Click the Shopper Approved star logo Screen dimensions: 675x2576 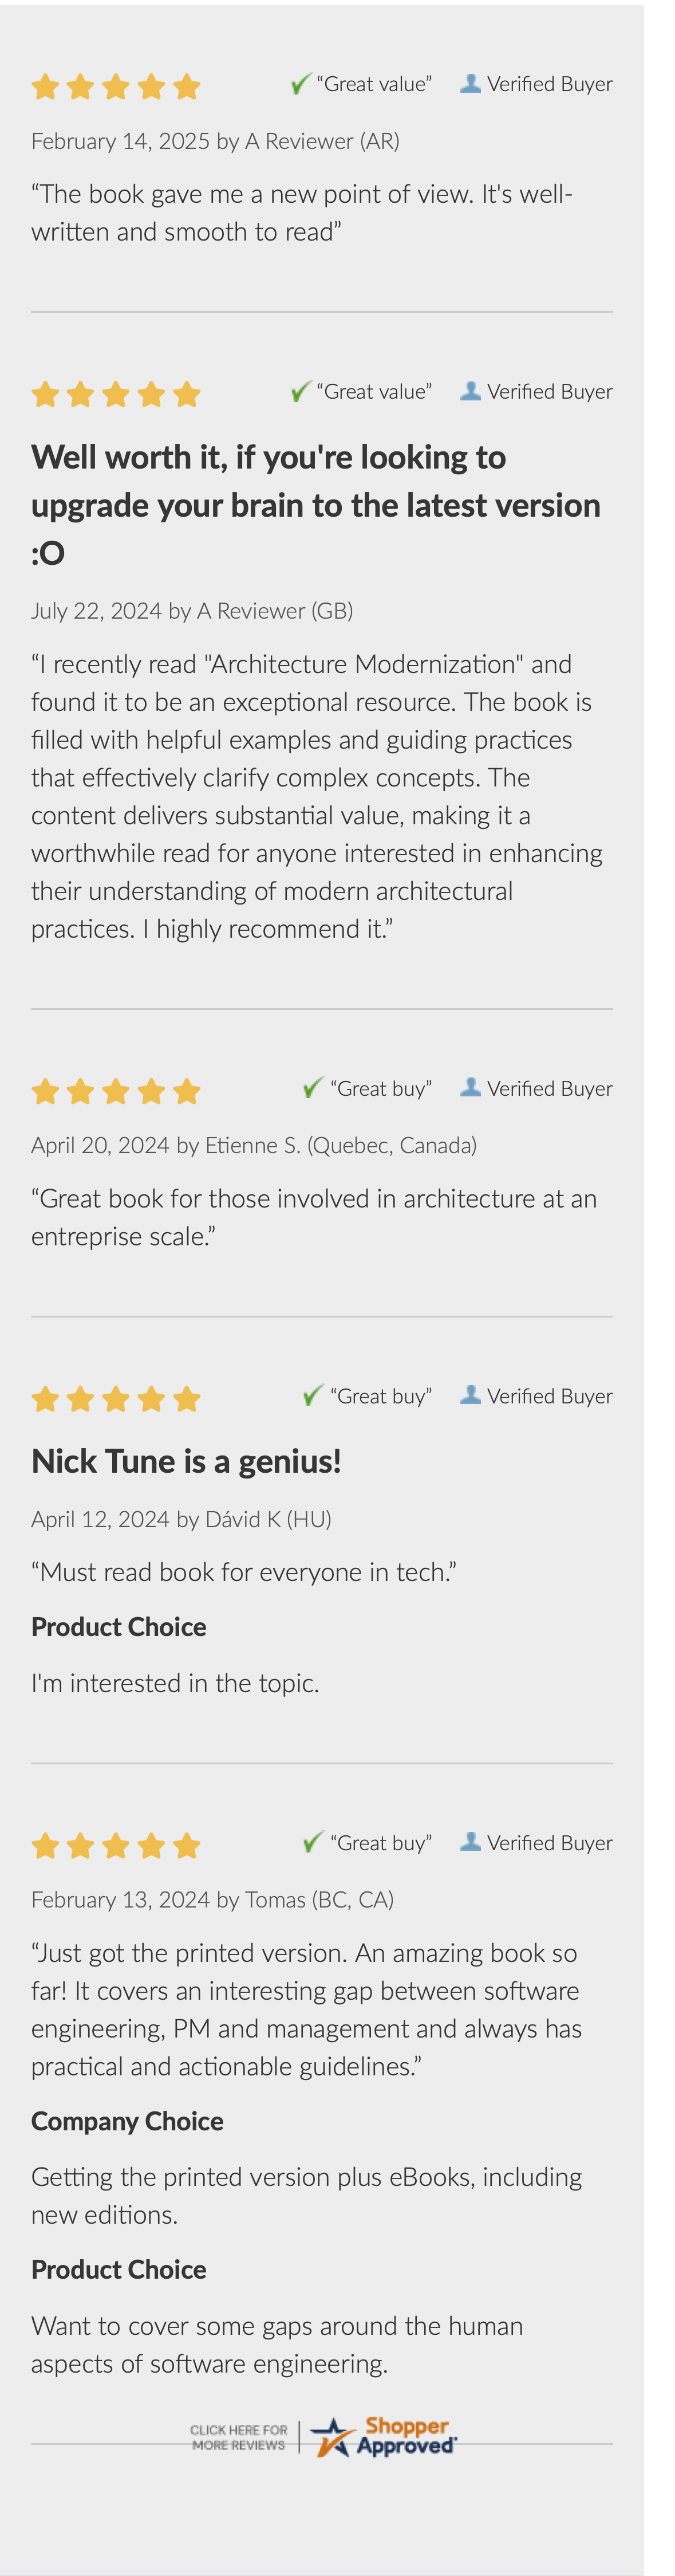331,2437
